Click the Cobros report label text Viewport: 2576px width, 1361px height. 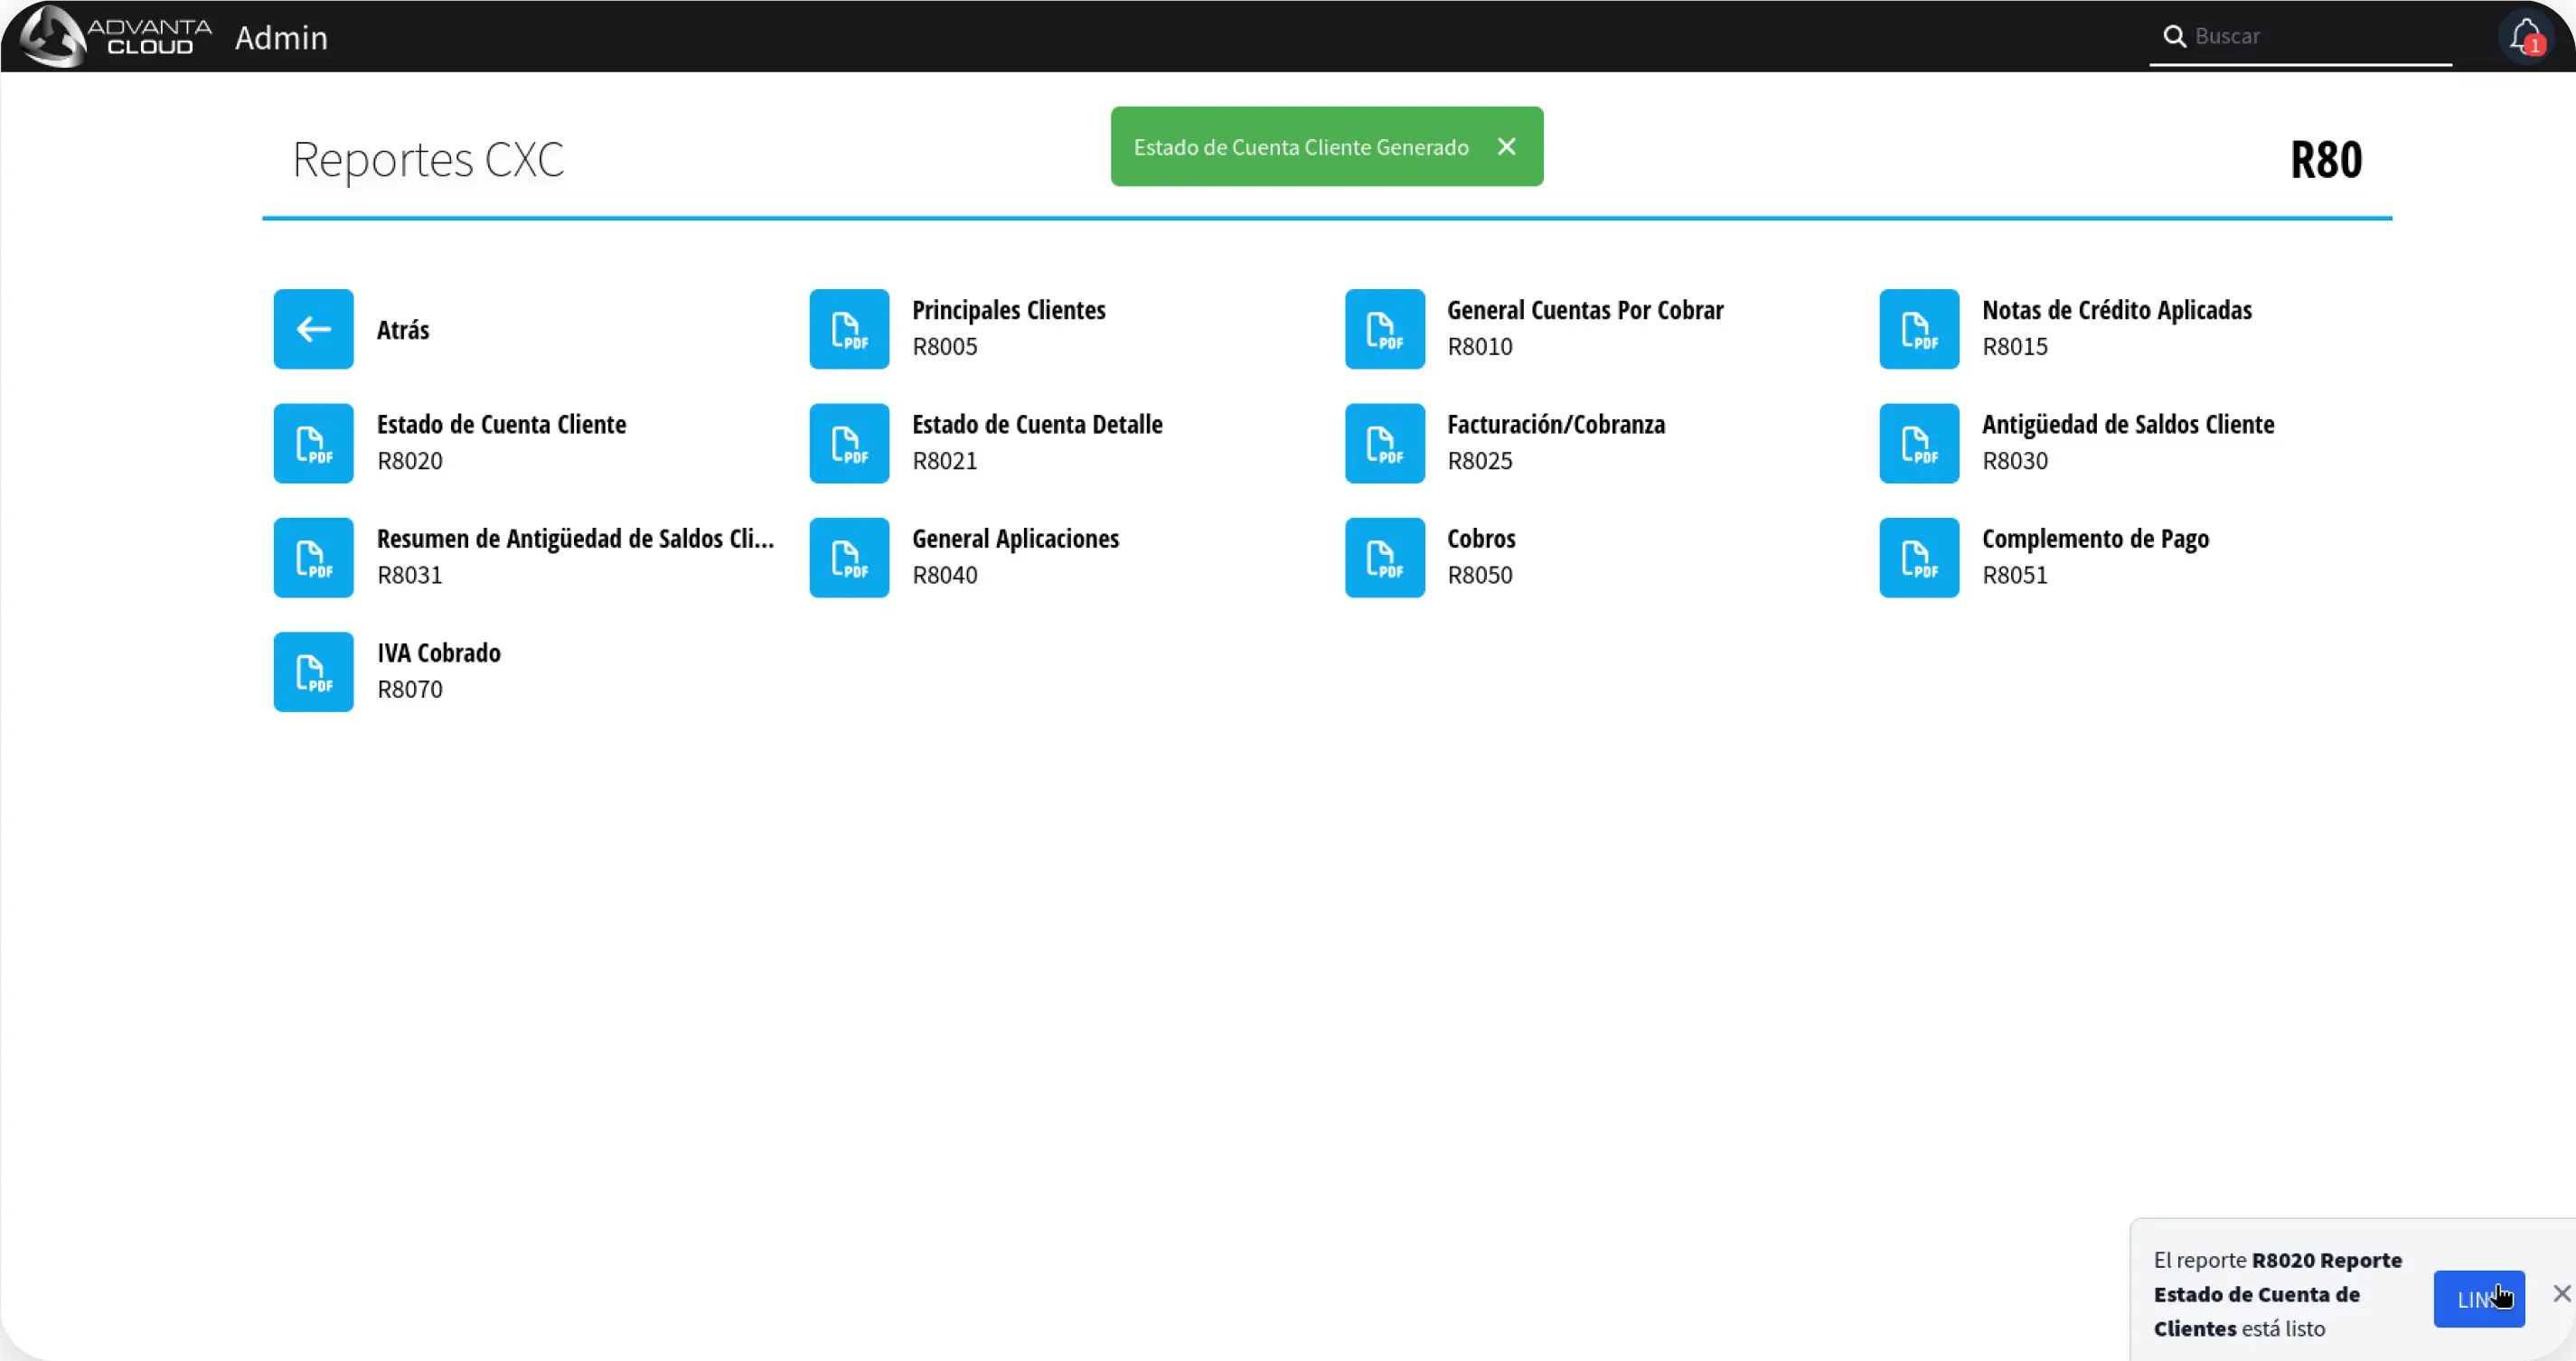point(1480,539)
